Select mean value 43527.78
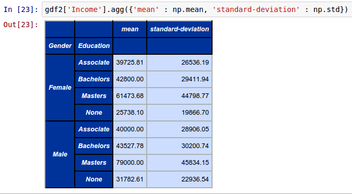The height and width of the screenshot is (194, 352). 130,146
